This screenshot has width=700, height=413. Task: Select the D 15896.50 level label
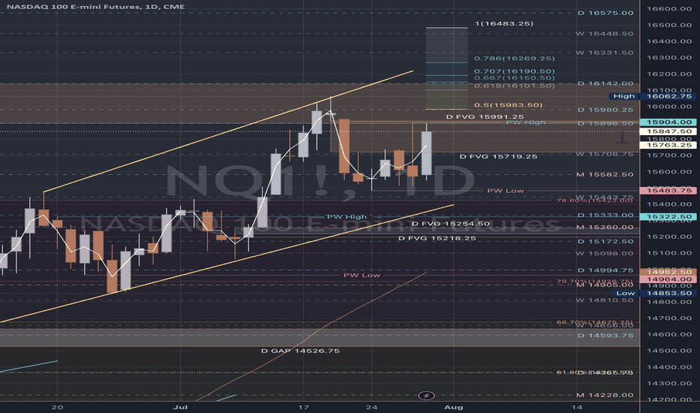pyautogui.click(x=605, y=124)
